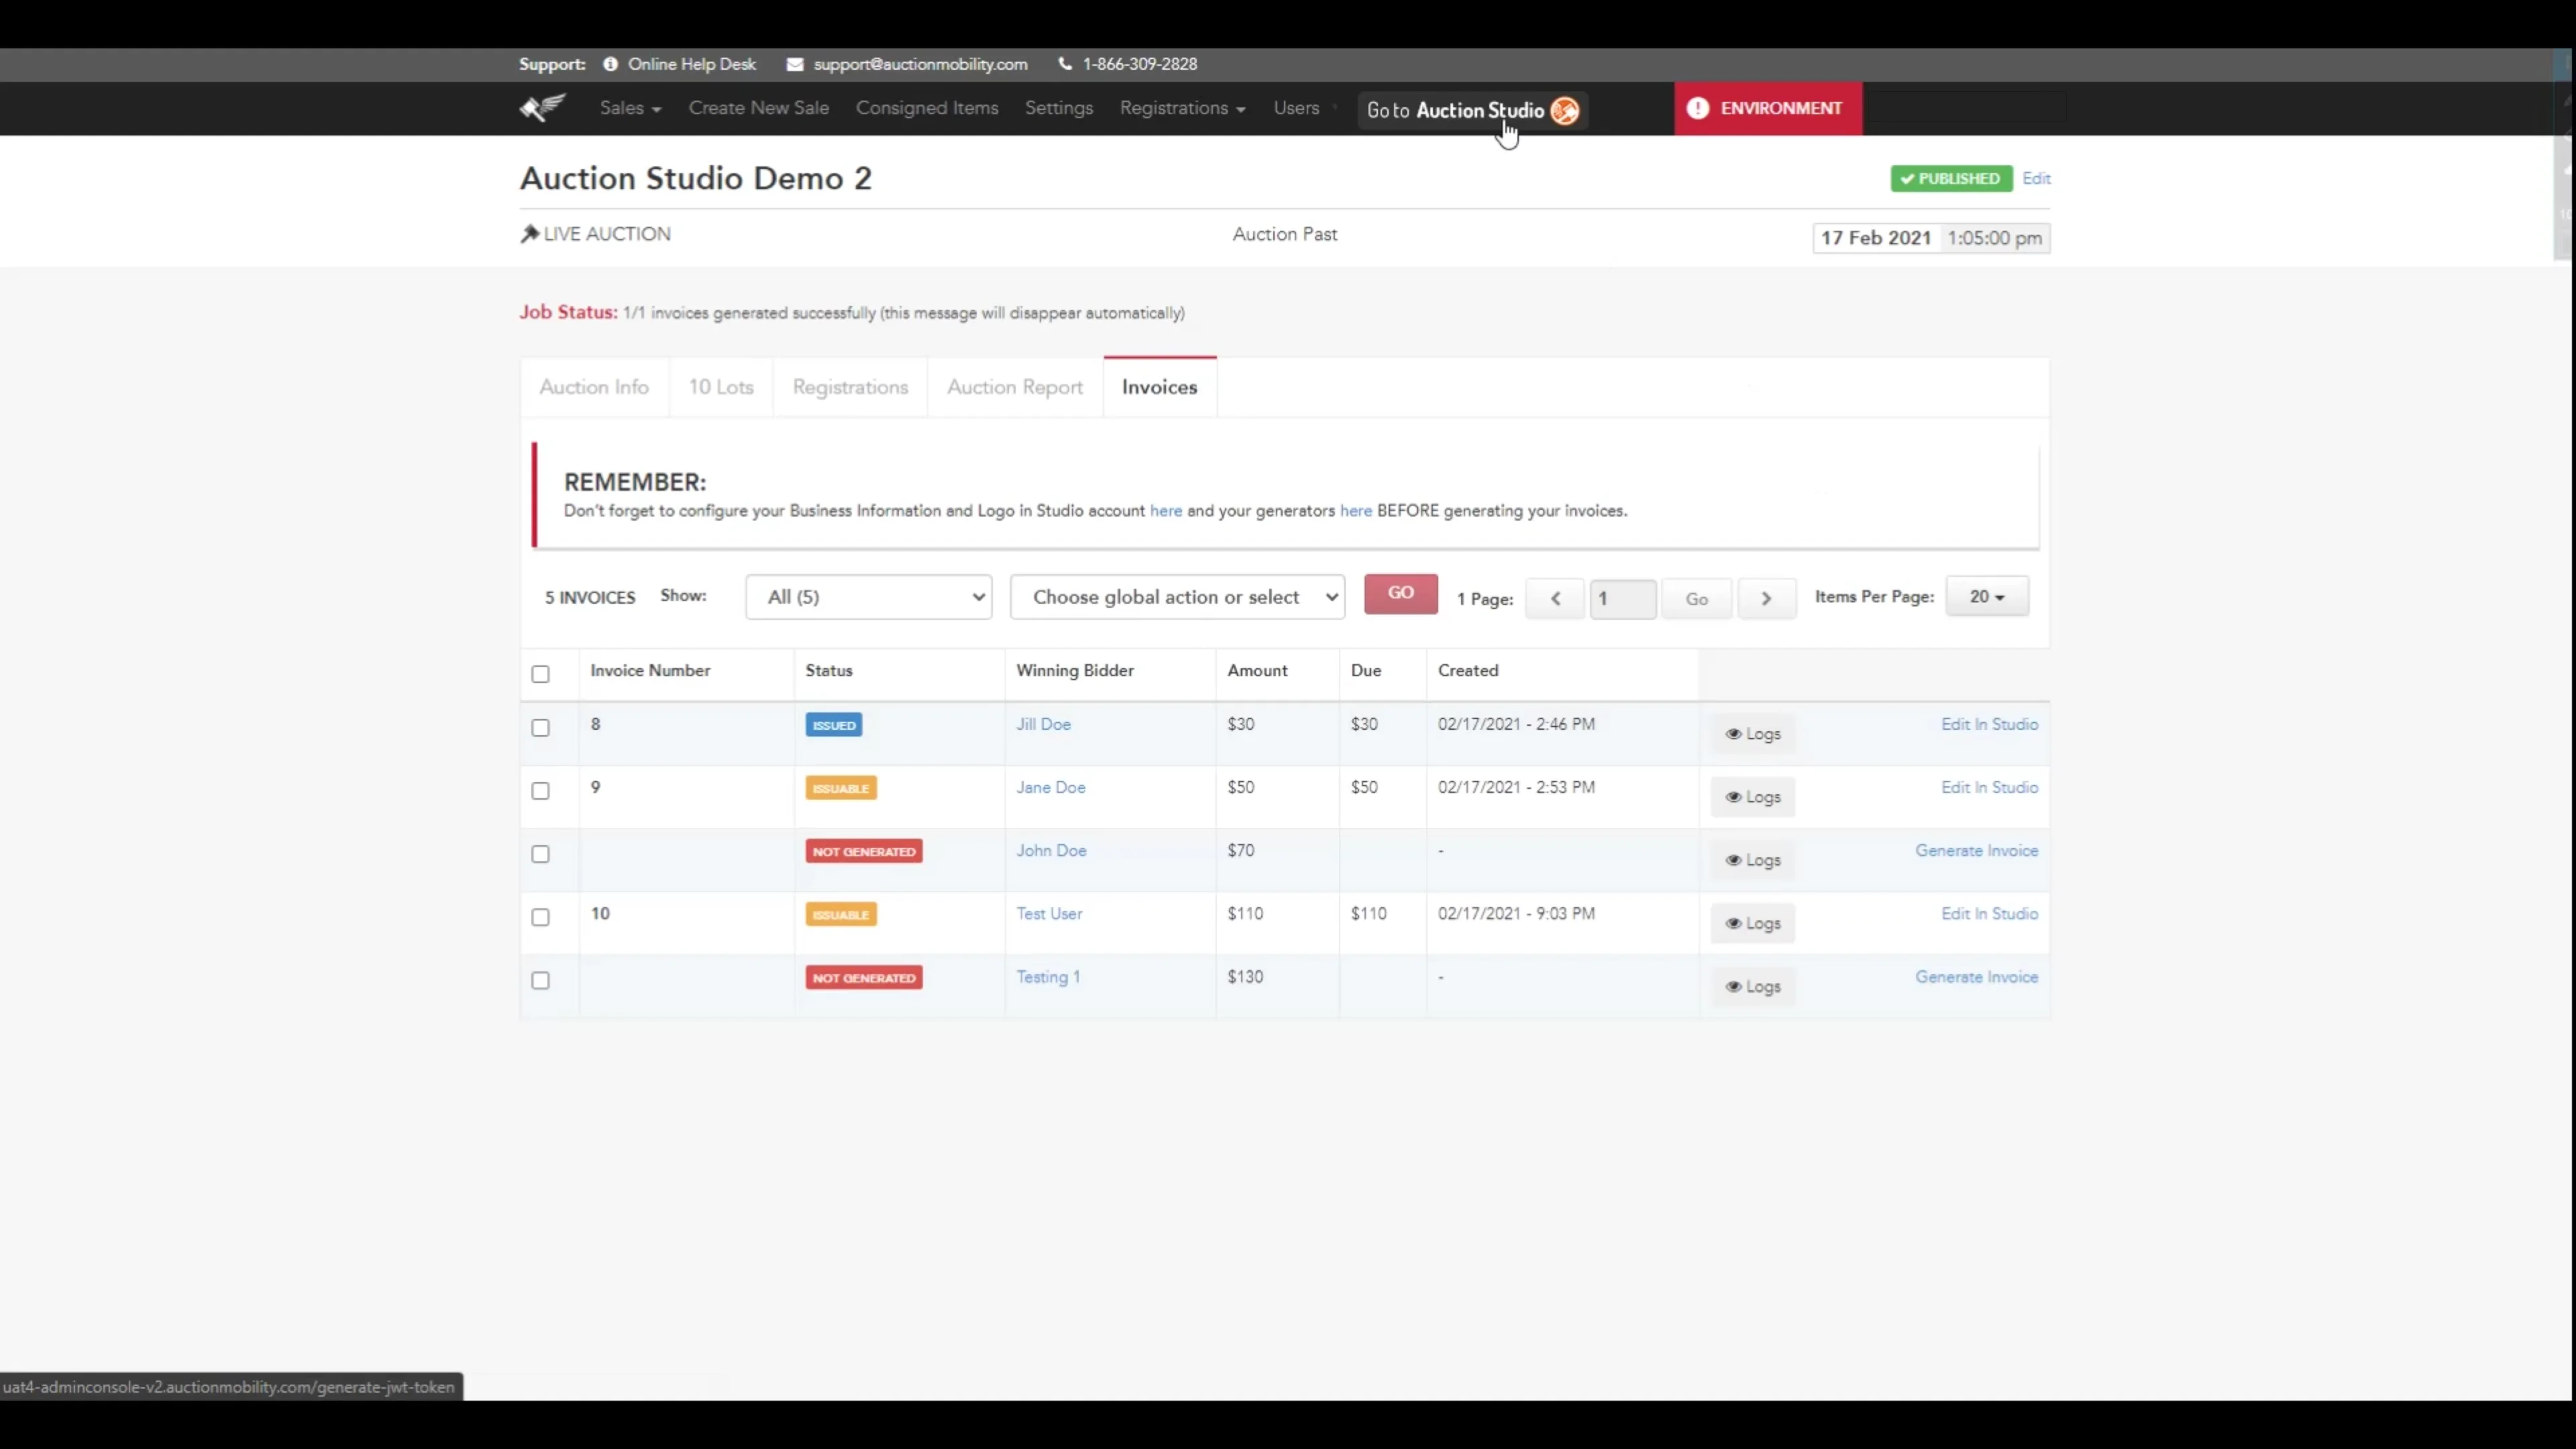
Task: Open the Show filter All (5) dropdown
Action: [x=868, y=597]
